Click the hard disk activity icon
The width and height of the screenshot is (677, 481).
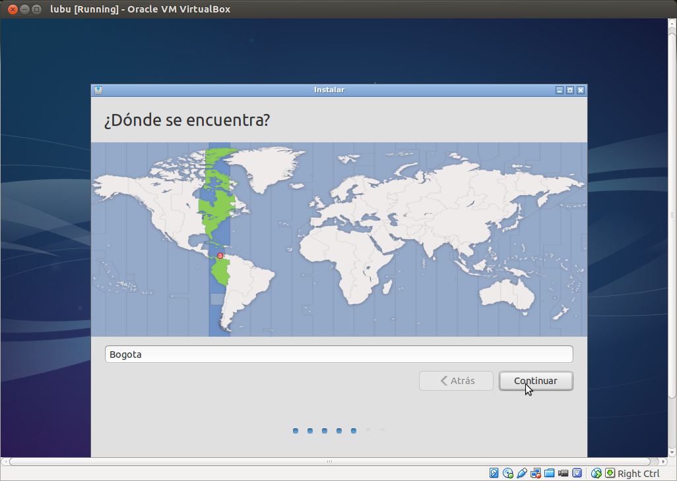(494, 473)
